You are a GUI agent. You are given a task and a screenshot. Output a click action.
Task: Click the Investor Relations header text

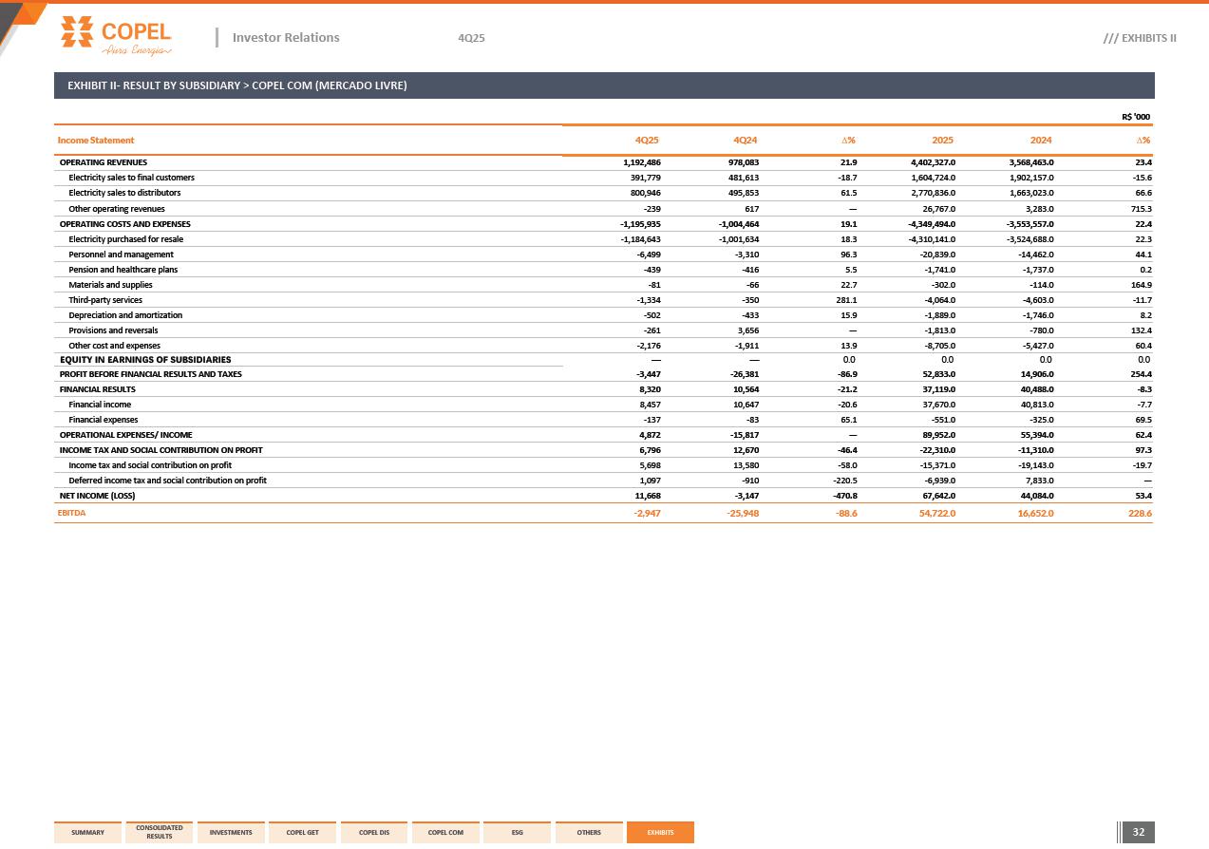(x=286, y=38)
